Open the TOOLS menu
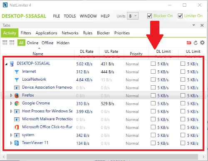 pos(70,16)
